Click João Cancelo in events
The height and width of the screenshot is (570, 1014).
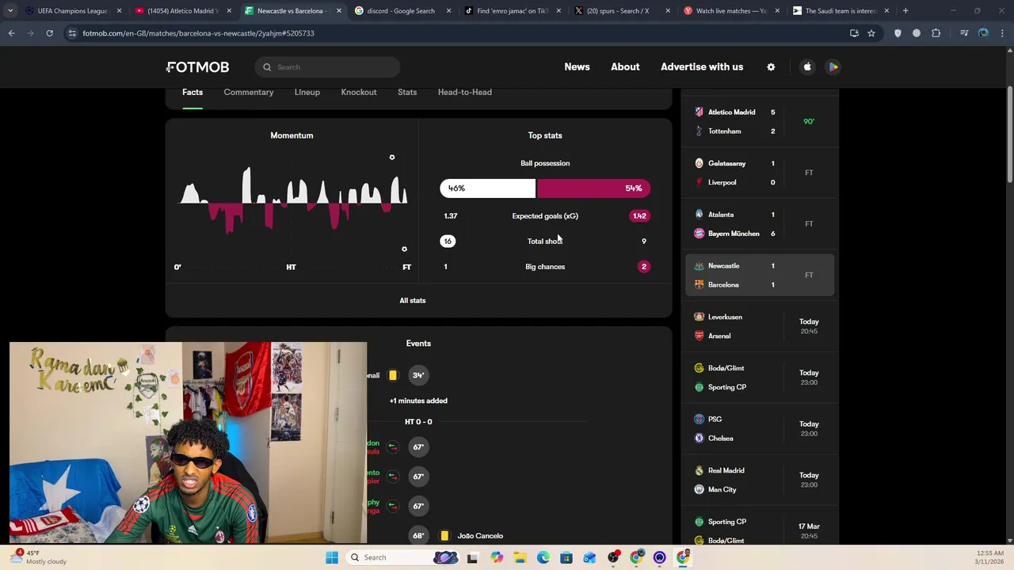click(x=480, y=536)
